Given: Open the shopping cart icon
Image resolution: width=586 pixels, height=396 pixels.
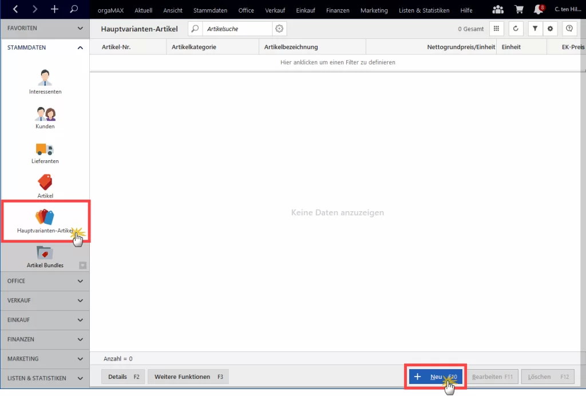Looking at the screenshot, I should 518,9.
